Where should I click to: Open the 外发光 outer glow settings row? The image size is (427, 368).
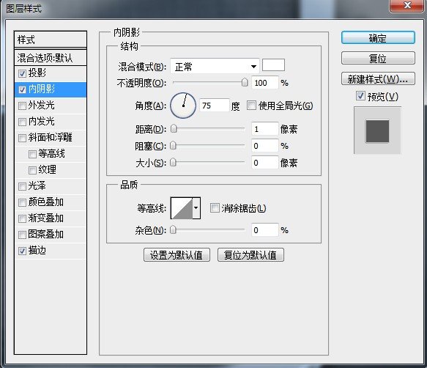51,106
